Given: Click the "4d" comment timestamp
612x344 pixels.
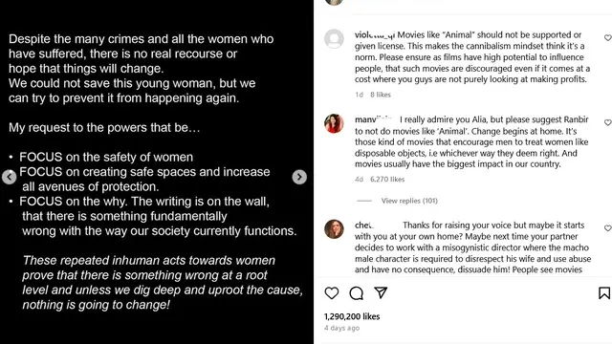Looking at the screenshot, I should (360, 180).
